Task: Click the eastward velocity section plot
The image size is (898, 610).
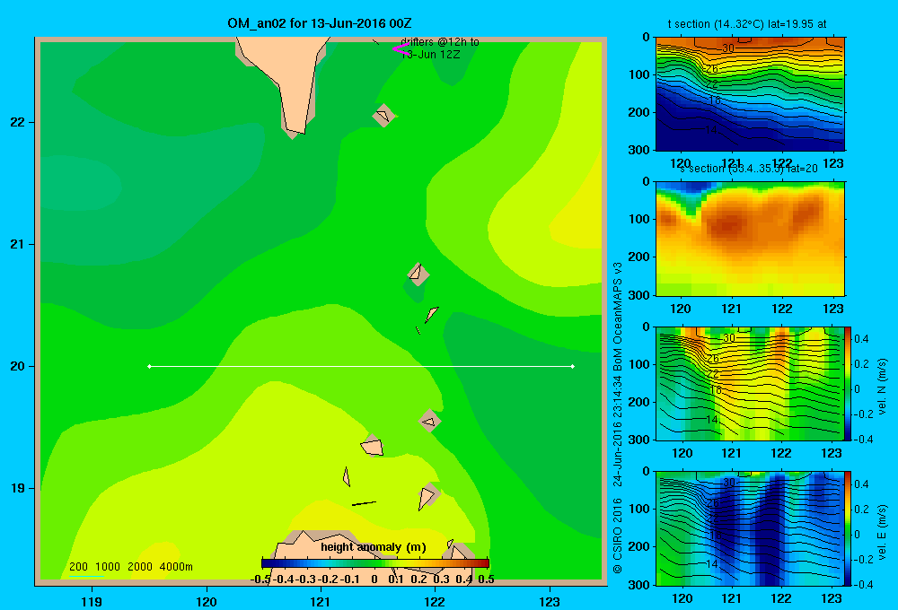Action: pos(750,528)
